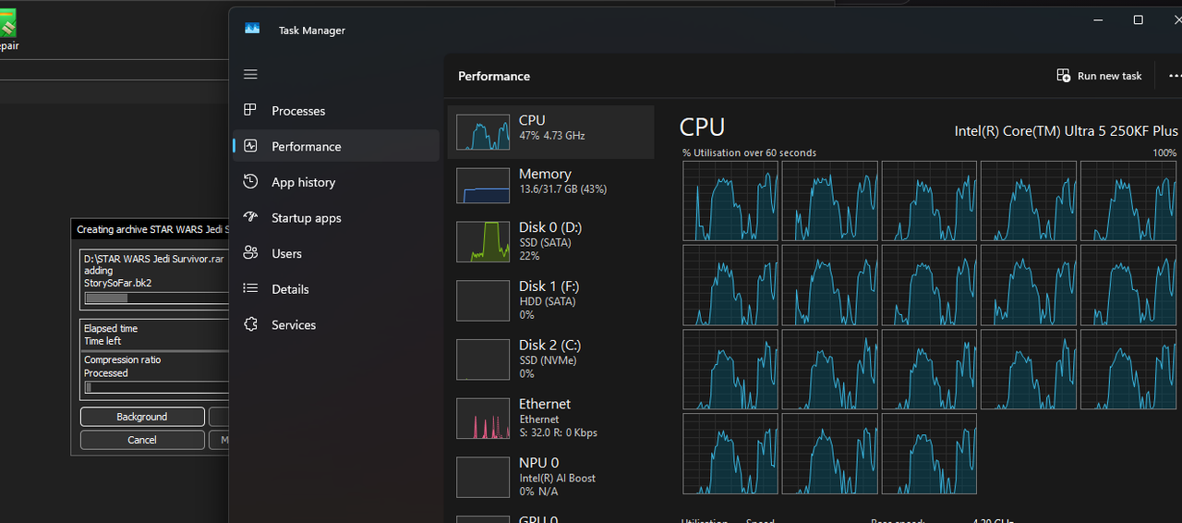Click the Performance sidebar icon
The width and height of the screenshot is (1182, 523).
[250, 146]
